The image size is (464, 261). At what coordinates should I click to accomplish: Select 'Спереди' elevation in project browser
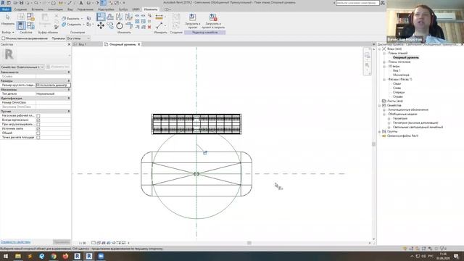(x=399, y=92)
